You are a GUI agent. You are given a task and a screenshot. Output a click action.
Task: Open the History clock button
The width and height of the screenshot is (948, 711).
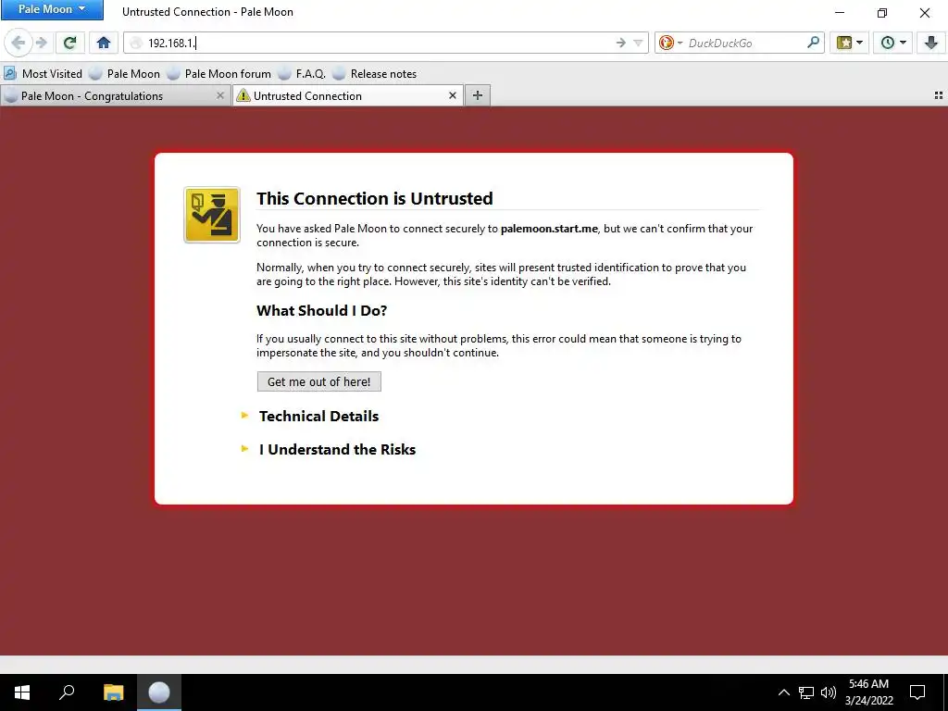(888, 43)
